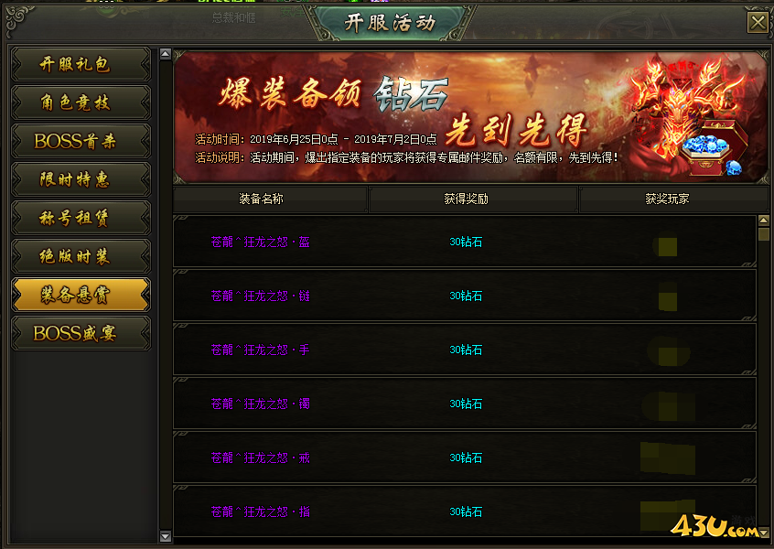Click the 苍龍^狂龙之怒·手 equipment name
774x549 pixels.
pyautogui.click(x=260, y=350)
